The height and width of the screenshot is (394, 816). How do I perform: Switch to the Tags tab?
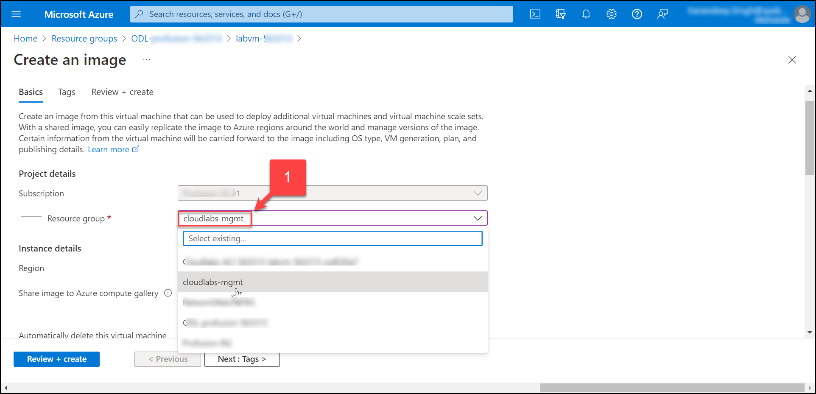(67, 92)
